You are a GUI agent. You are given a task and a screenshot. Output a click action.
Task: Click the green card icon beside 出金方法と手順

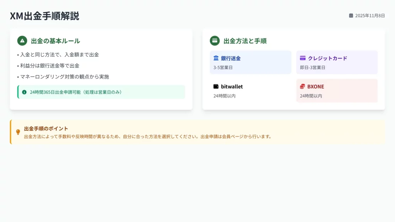[x=215, y=41]
